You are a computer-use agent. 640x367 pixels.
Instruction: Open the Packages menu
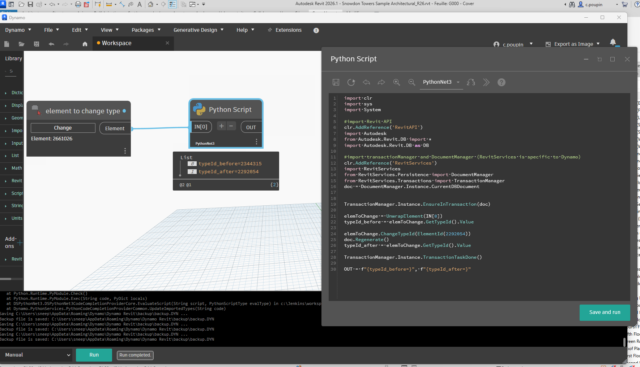tap(146, 30)
